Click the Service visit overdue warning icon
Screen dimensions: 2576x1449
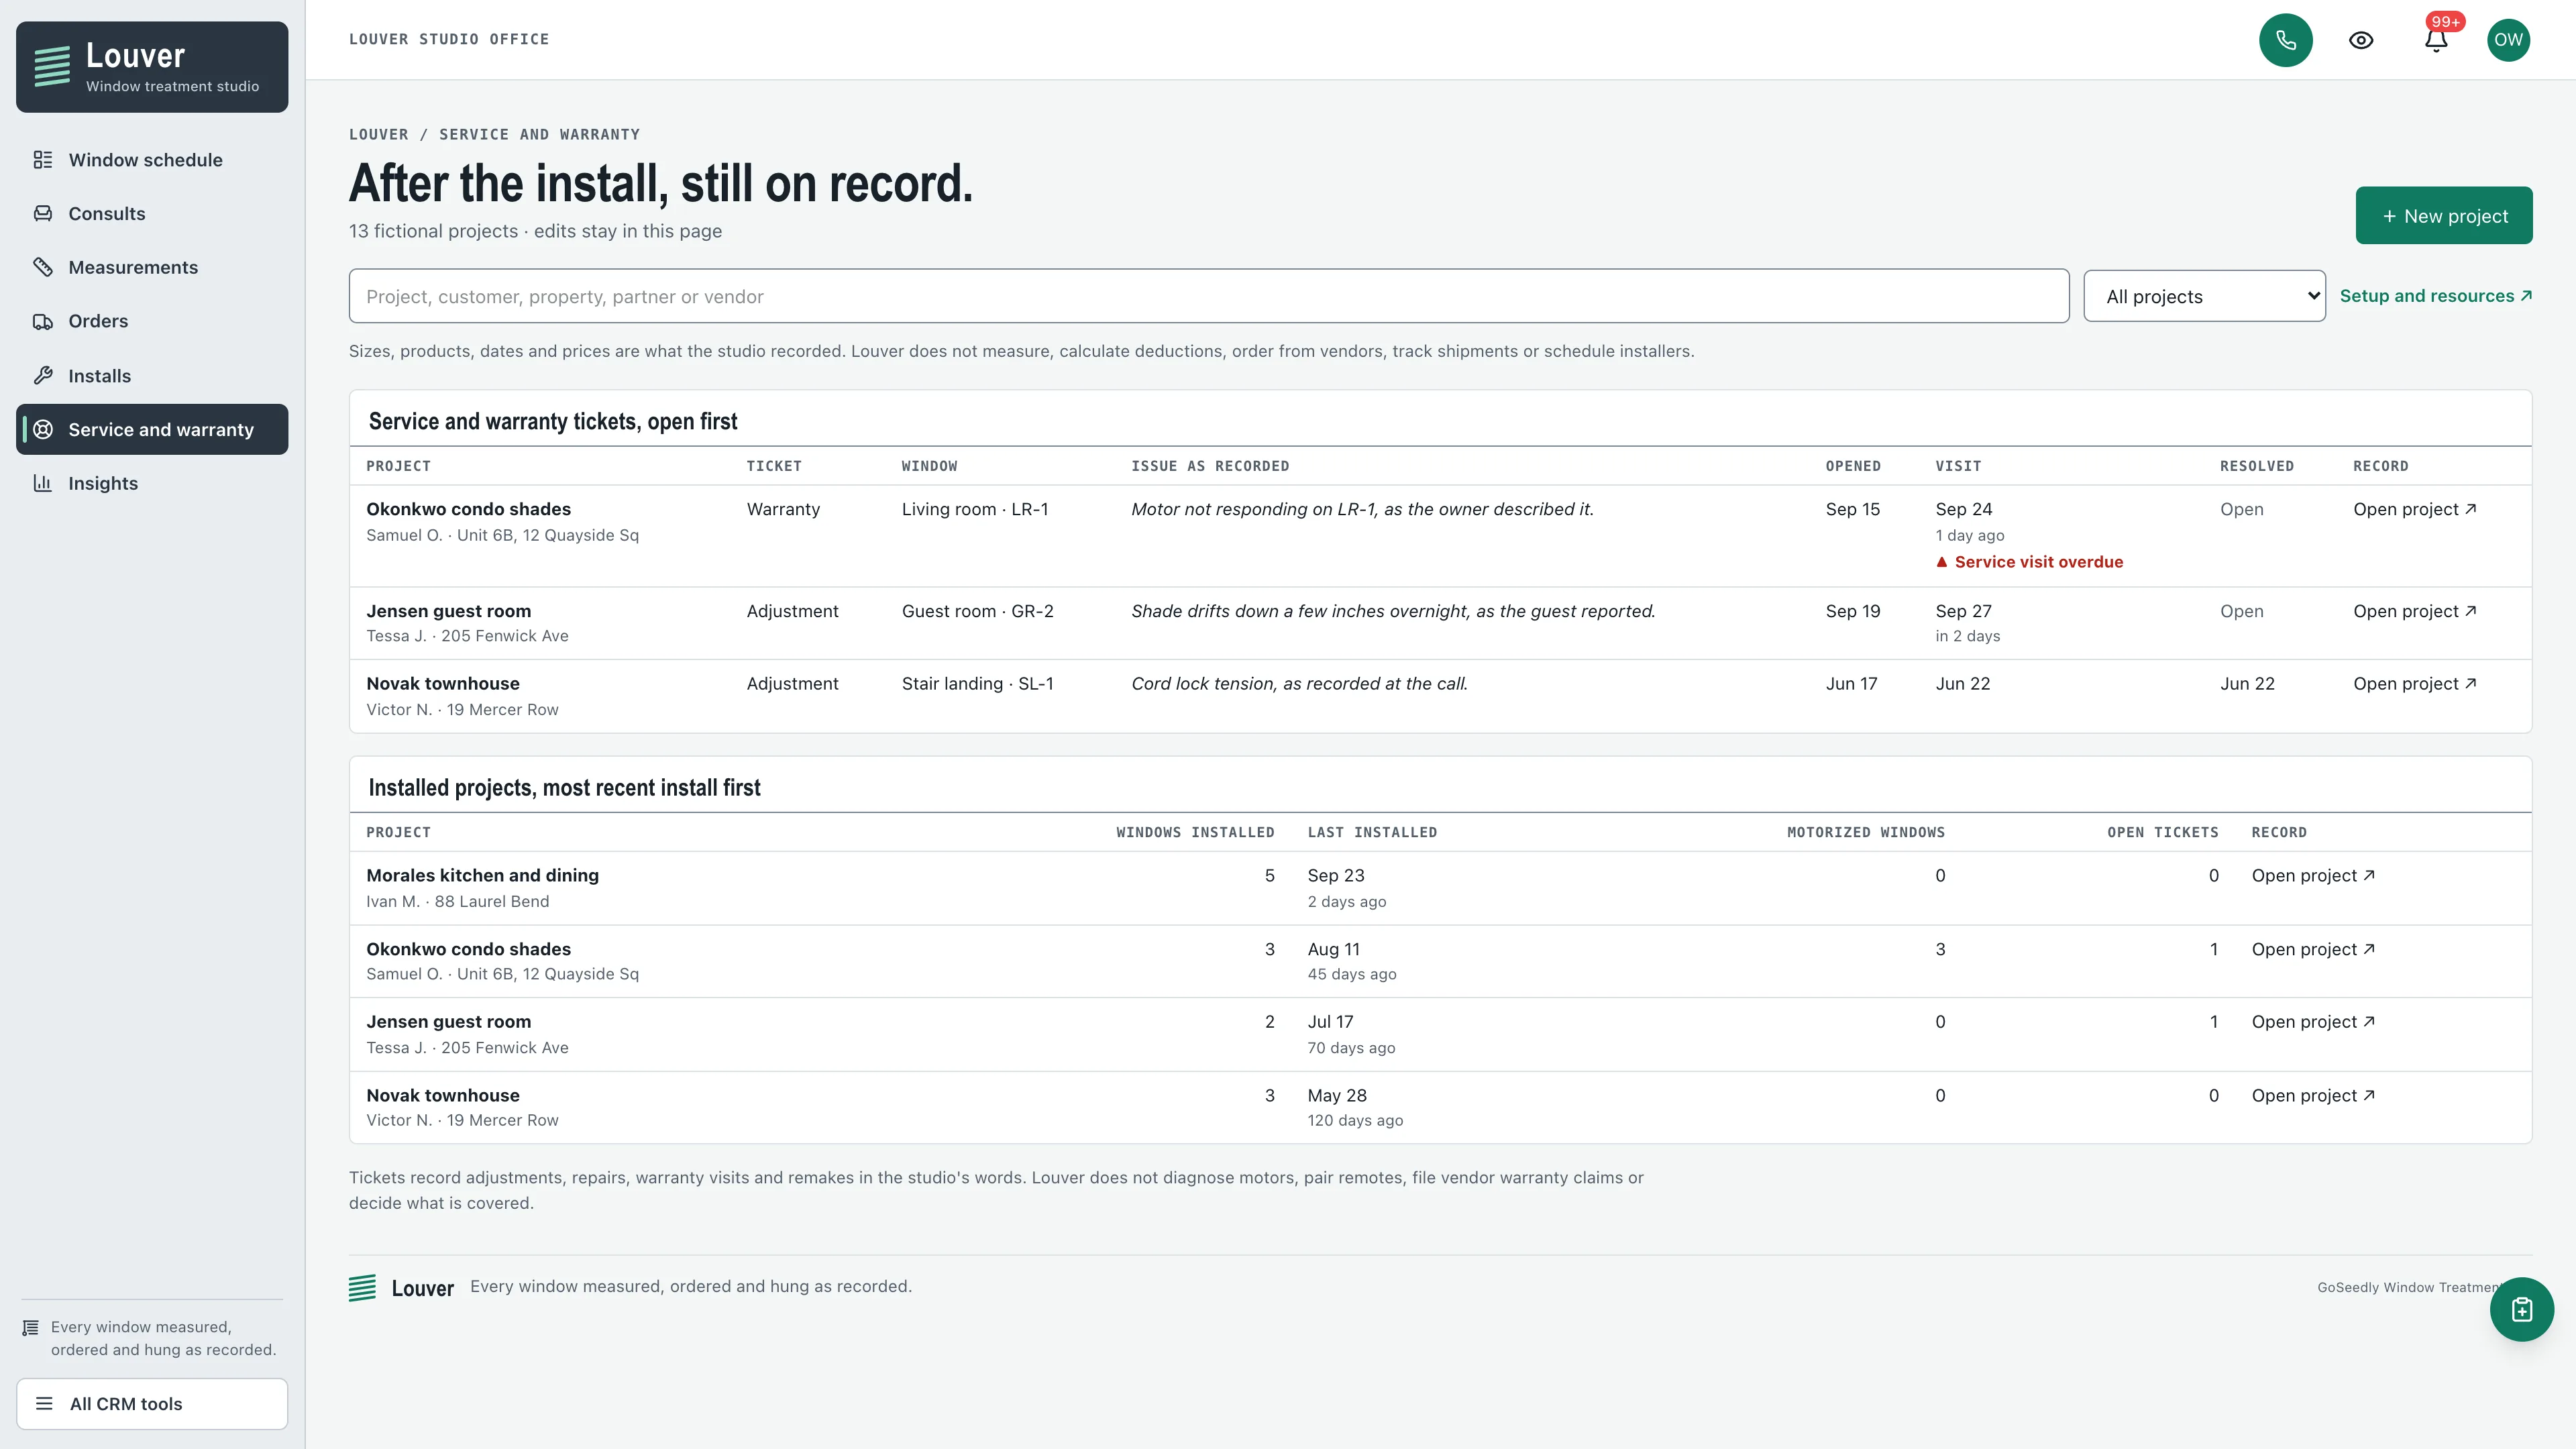pyautogui.click(x=1942, y=562)
